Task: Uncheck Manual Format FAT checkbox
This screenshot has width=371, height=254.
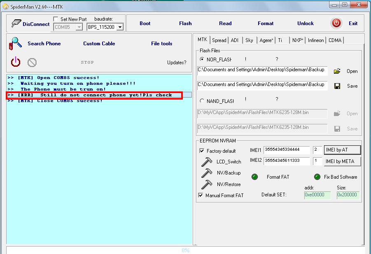Action: coord(201,195)
